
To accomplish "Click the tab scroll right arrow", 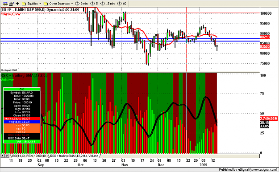I will pyautogui.click(x=7, y=156).
